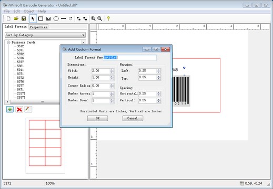273x189 pixels.
Task: Adjust the Number Down spinner arrows
Action: pos(112,101)
